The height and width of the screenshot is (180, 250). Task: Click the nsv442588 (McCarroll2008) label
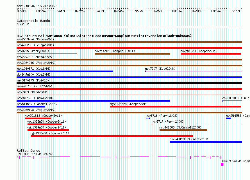[181, 127]
